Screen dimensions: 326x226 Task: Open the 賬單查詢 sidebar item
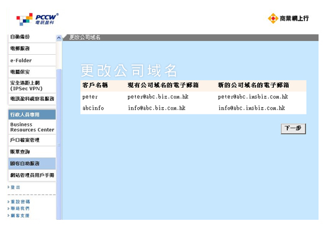(32, 152)
